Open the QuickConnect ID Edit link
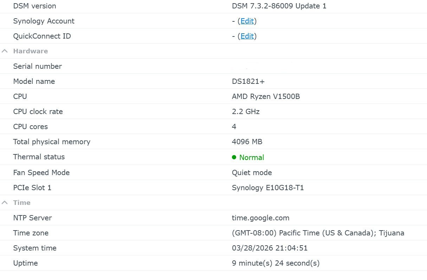 click(x=247, y=36)
